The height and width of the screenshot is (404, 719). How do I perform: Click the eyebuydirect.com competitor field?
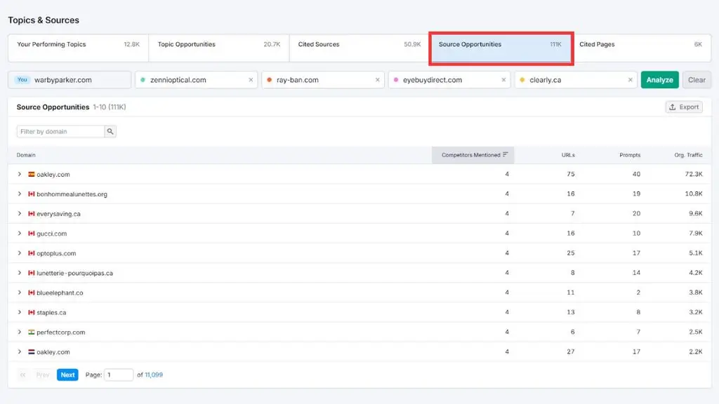[x=449, y=80]
